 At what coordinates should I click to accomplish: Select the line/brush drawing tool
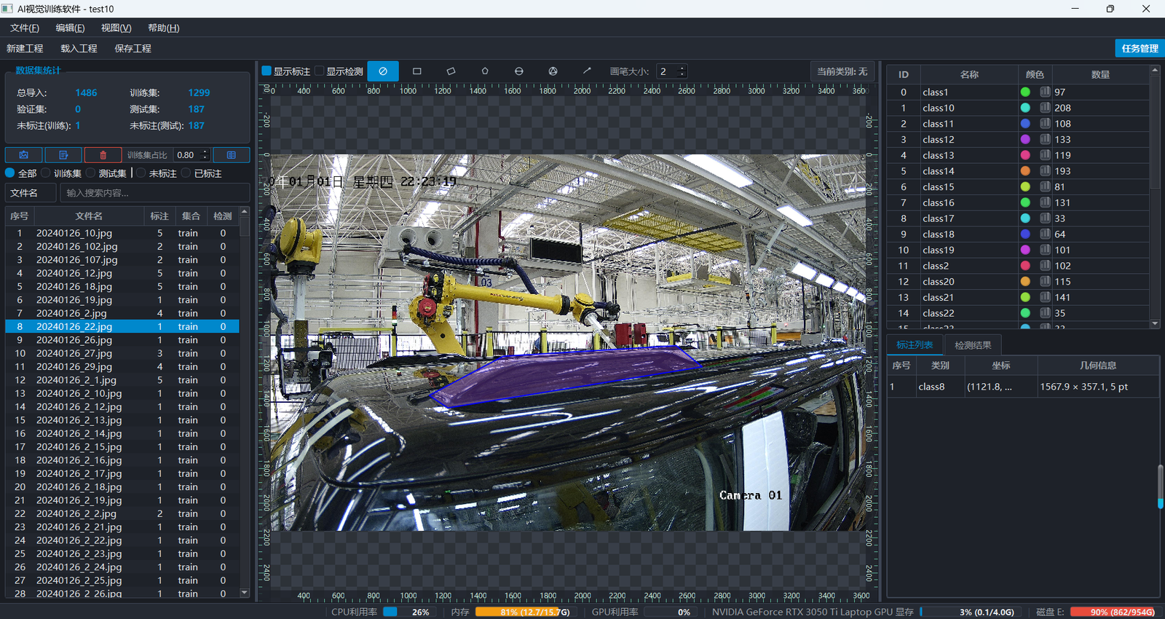coord(587,71)
